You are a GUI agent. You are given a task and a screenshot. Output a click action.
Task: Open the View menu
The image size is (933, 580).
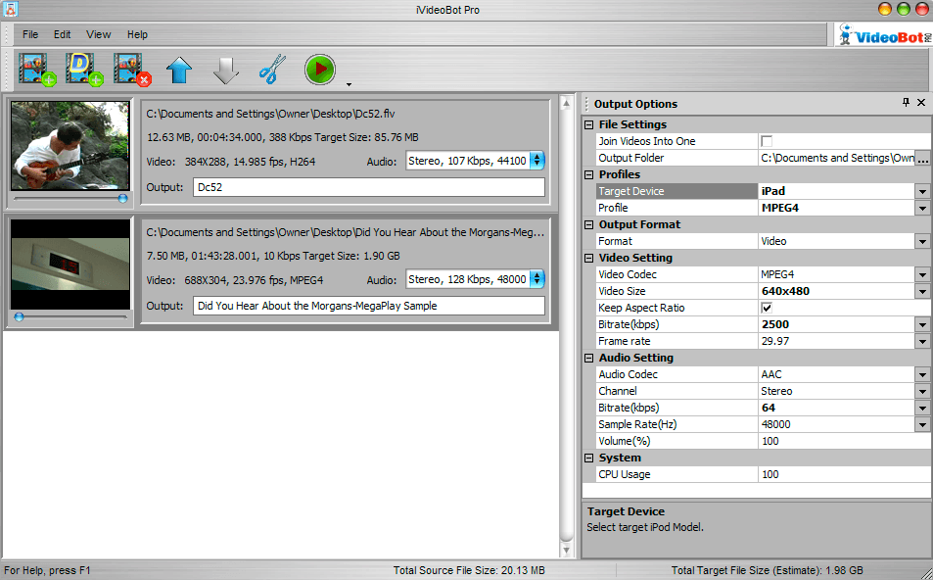click(x=98, y=34)
